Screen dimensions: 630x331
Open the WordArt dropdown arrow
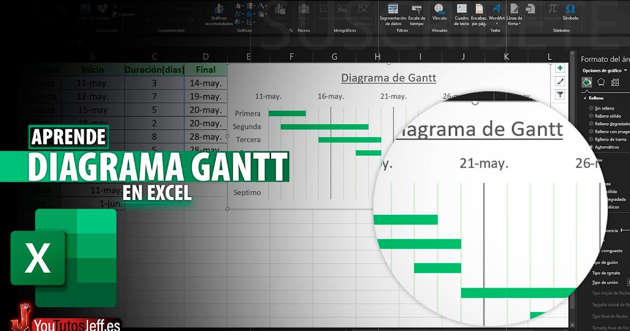click(496, 23)
